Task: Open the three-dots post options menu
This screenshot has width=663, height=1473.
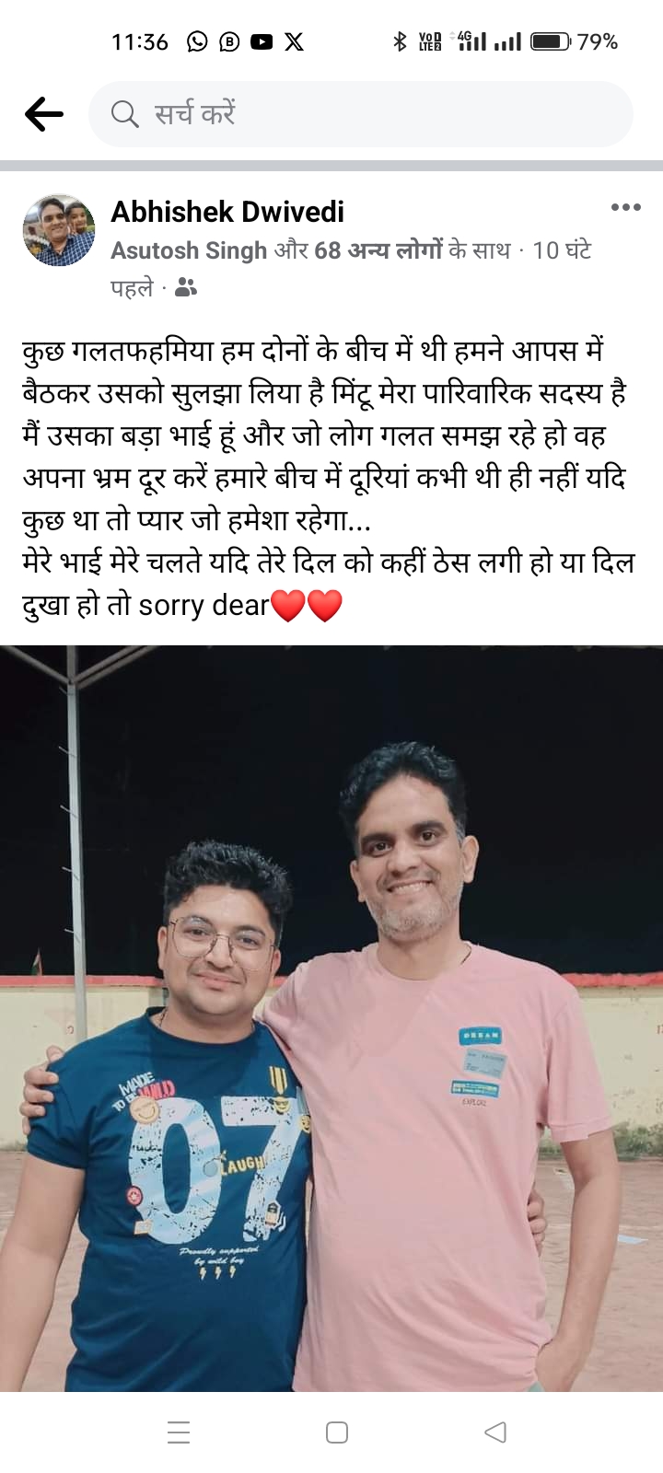Action: point(626,207)
